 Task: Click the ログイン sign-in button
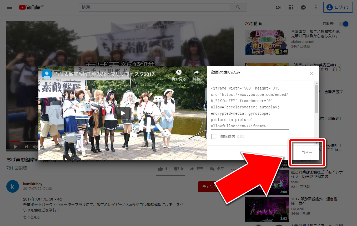pos(338,7)
